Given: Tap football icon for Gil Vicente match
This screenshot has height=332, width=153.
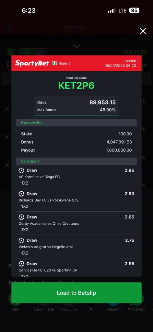Looking at the screenshot, I should click(21, 263).
